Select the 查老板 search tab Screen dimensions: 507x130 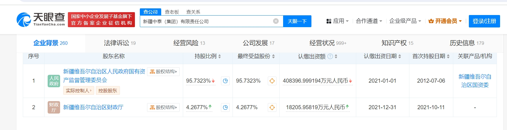click(x=172, y=12)
